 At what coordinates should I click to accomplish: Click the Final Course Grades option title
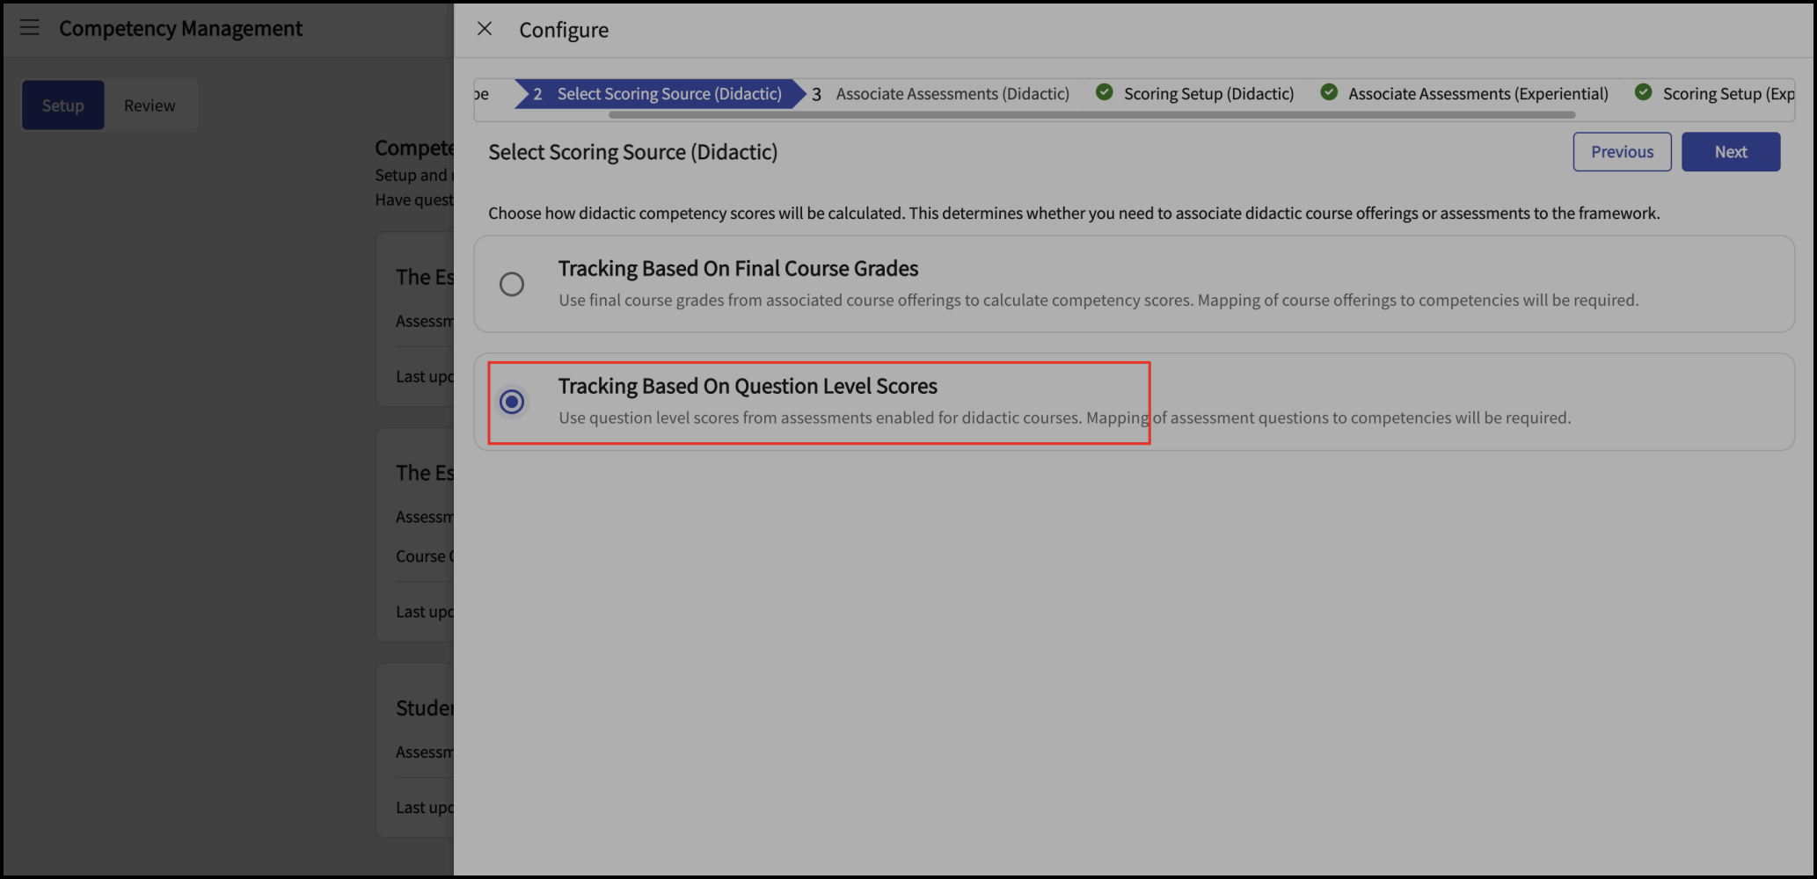[x=738, y=268]
